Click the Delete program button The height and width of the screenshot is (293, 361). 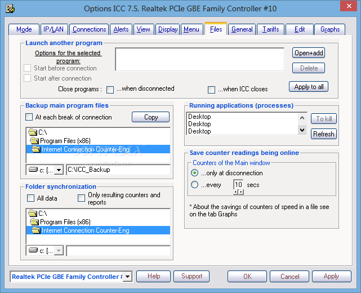click(x=309, y=68)
